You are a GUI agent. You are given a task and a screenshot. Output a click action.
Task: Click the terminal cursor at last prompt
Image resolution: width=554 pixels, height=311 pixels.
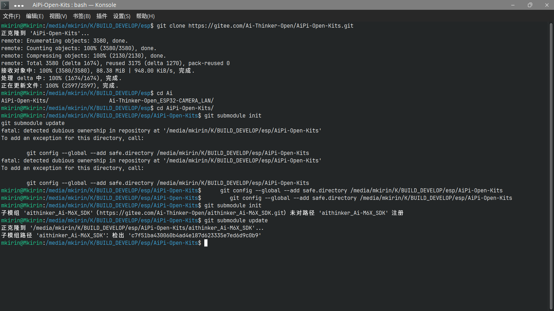(206, 243)
